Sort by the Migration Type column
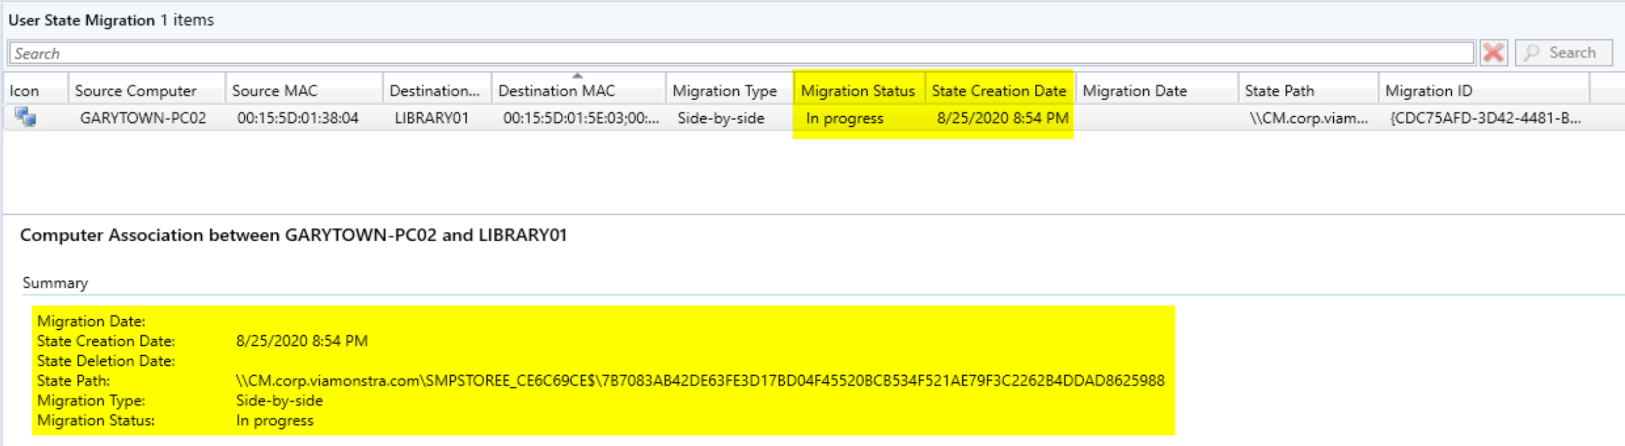The height and width of the screenshot is (446, 1625). click(x=724, y=91)
